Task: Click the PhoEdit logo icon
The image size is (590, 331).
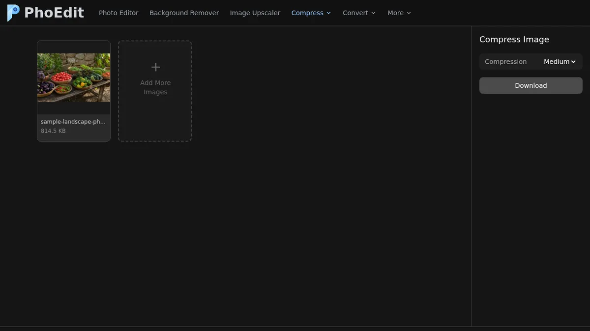Action: coord(13,13)
